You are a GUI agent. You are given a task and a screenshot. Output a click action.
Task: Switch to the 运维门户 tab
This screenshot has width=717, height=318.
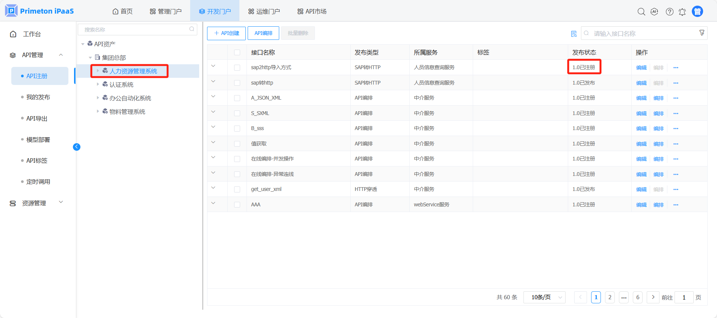tap(264, 11)
